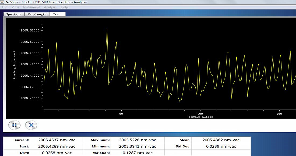Select the Variation value cell
The width and height of the screenshot is (296, 156).
coord(138,153)
